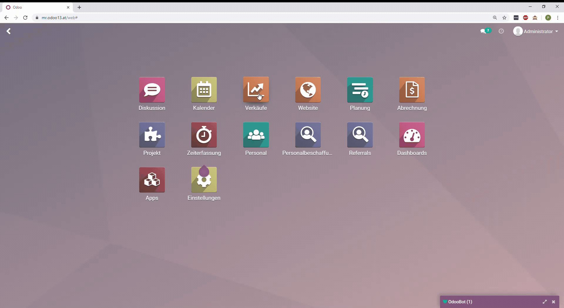Select the Odoo browser tab
Image resolution: width=564 pixels, height=308 pixels.
[x=38, y=7]
